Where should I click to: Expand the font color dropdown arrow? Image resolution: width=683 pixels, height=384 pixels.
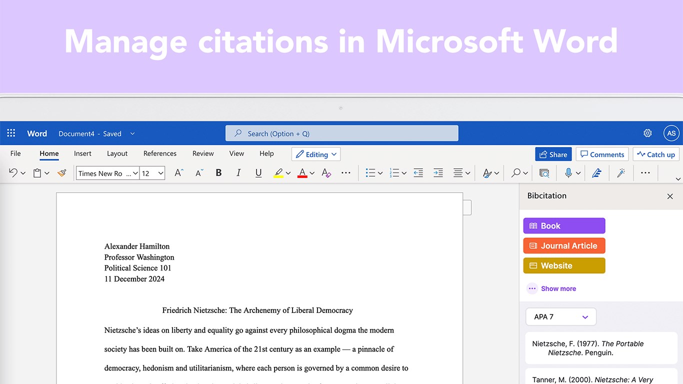[312, 173]
